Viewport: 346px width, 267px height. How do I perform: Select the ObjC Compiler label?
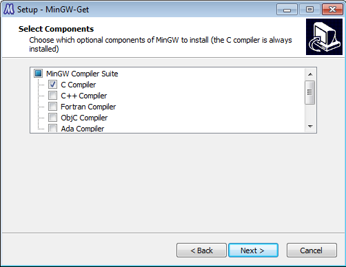[84, 118]
